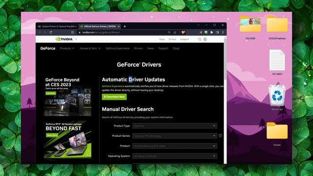Expand the Products menu

pos(67,48)
